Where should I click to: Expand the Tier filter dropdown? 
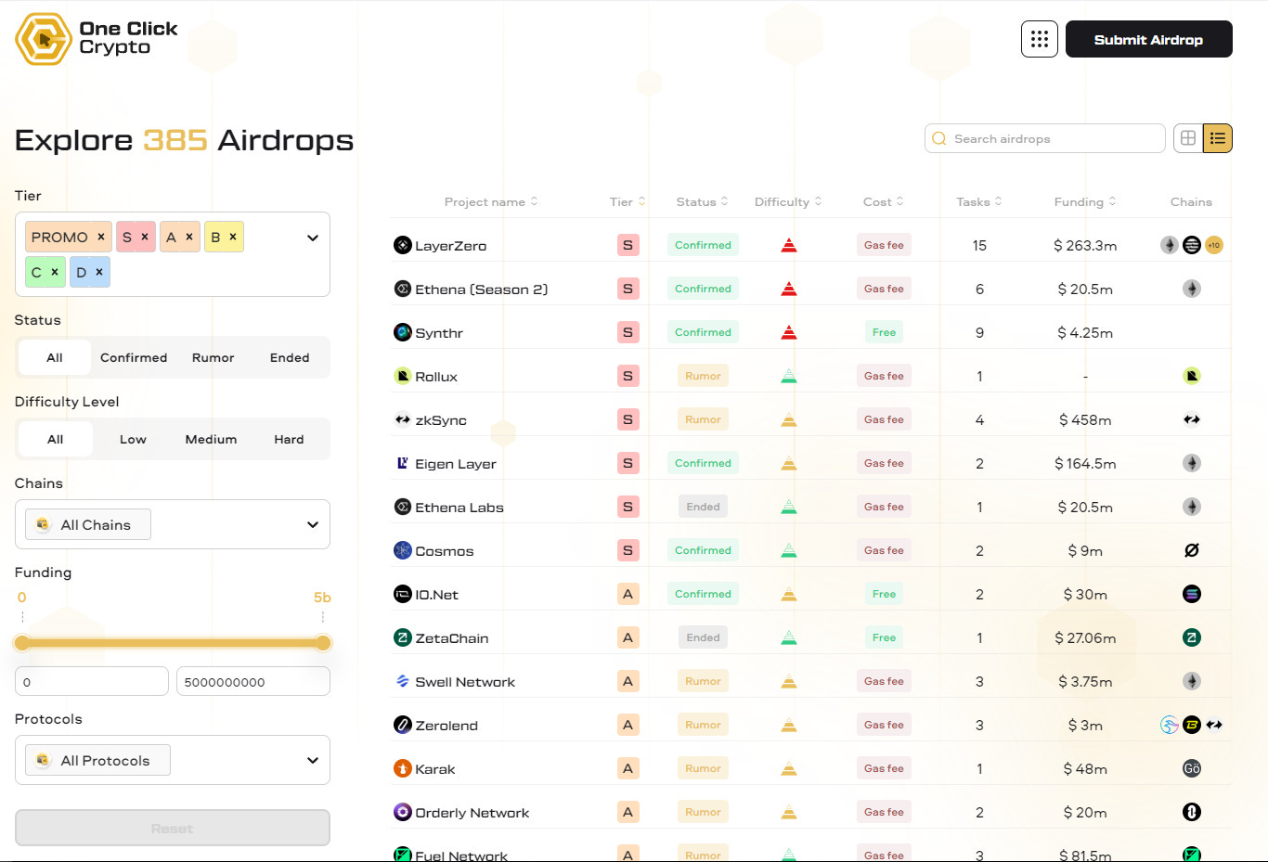coord(313,238)
